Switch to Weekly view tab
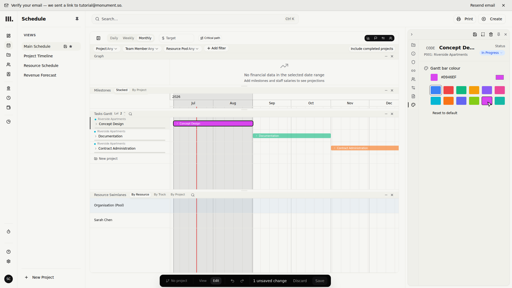Viewport: 512px width, 288px height. click(128, 38)
